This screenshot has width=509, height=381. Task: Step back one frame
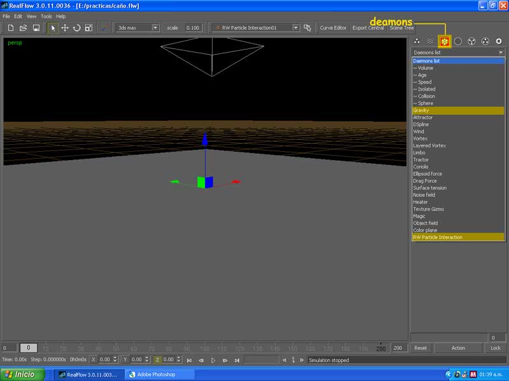201,360
